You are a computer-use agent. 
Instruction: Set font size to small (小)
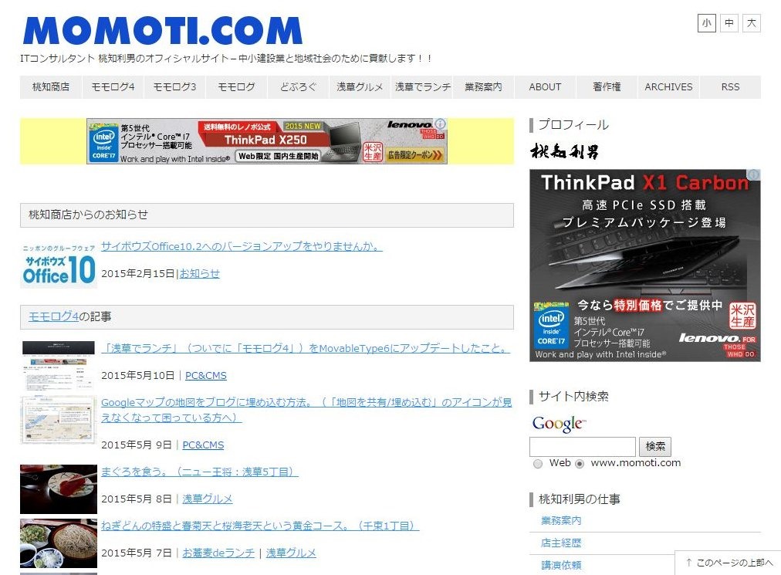coord(707,23)
